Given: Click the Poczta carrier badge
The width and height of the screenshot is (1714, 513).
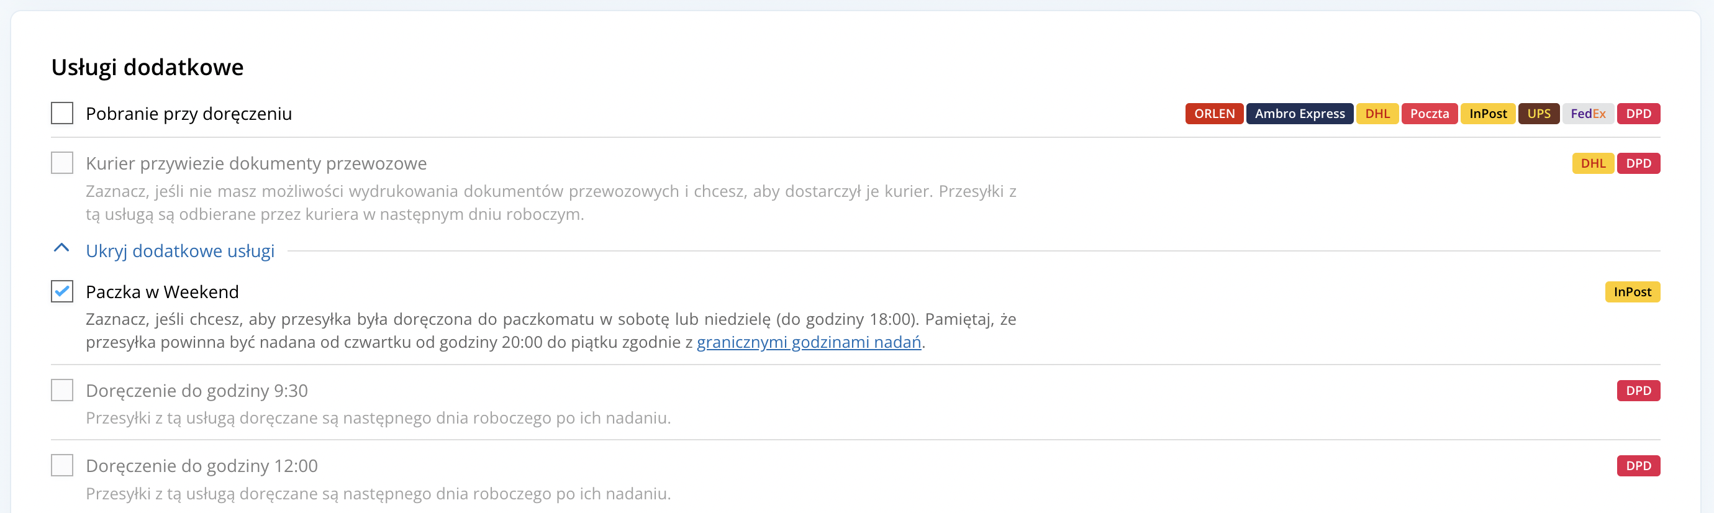Looking at the screenshot, I should pyautogui.click(x=1429, y=114).
